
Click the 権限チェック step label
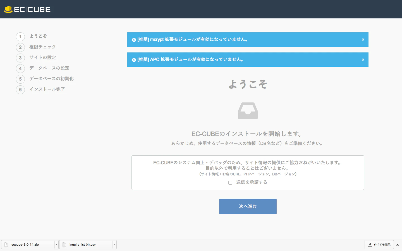43,47
